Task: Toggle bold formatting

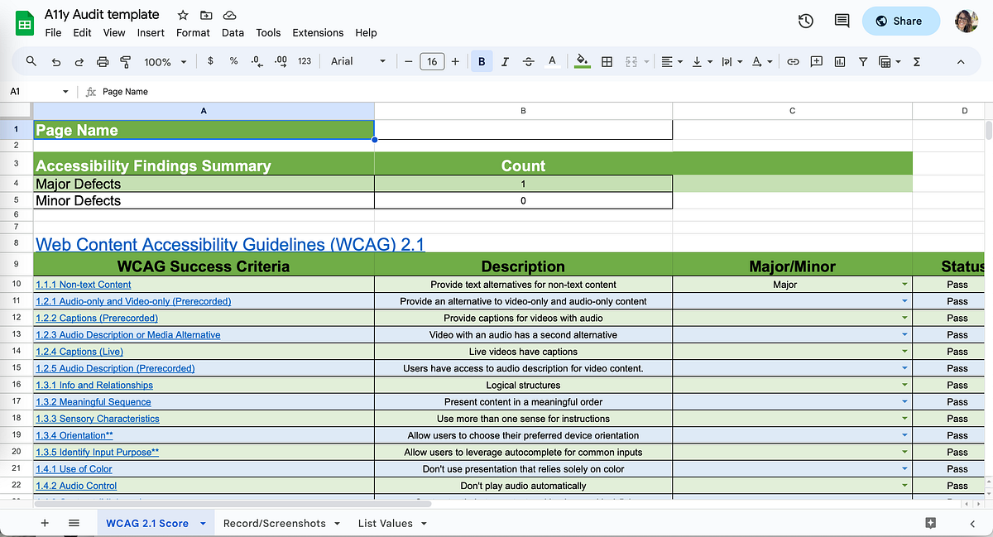Action: 481,61
